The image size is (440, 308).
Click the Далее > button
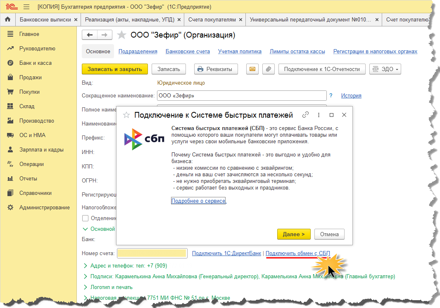[x=294, y=234]
